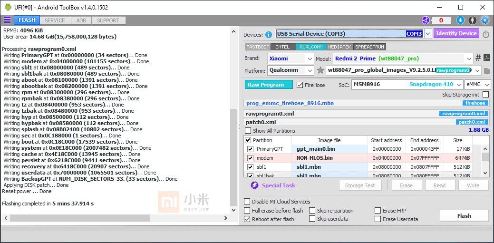Click the Raw Program button
Viewport: 494px width, 243px height.
(269, 85)
